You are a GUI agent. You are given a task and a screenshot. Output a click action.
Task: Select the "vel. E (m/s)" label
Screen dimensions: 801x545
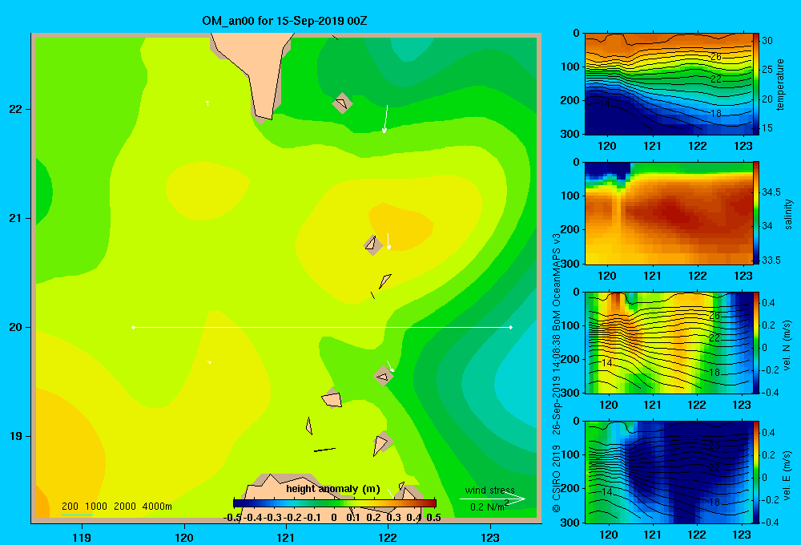[787, 475]
